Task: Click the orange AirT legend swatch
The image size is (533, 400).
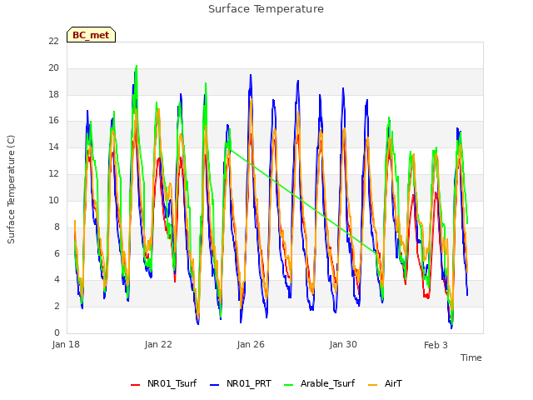Action: 373,385
